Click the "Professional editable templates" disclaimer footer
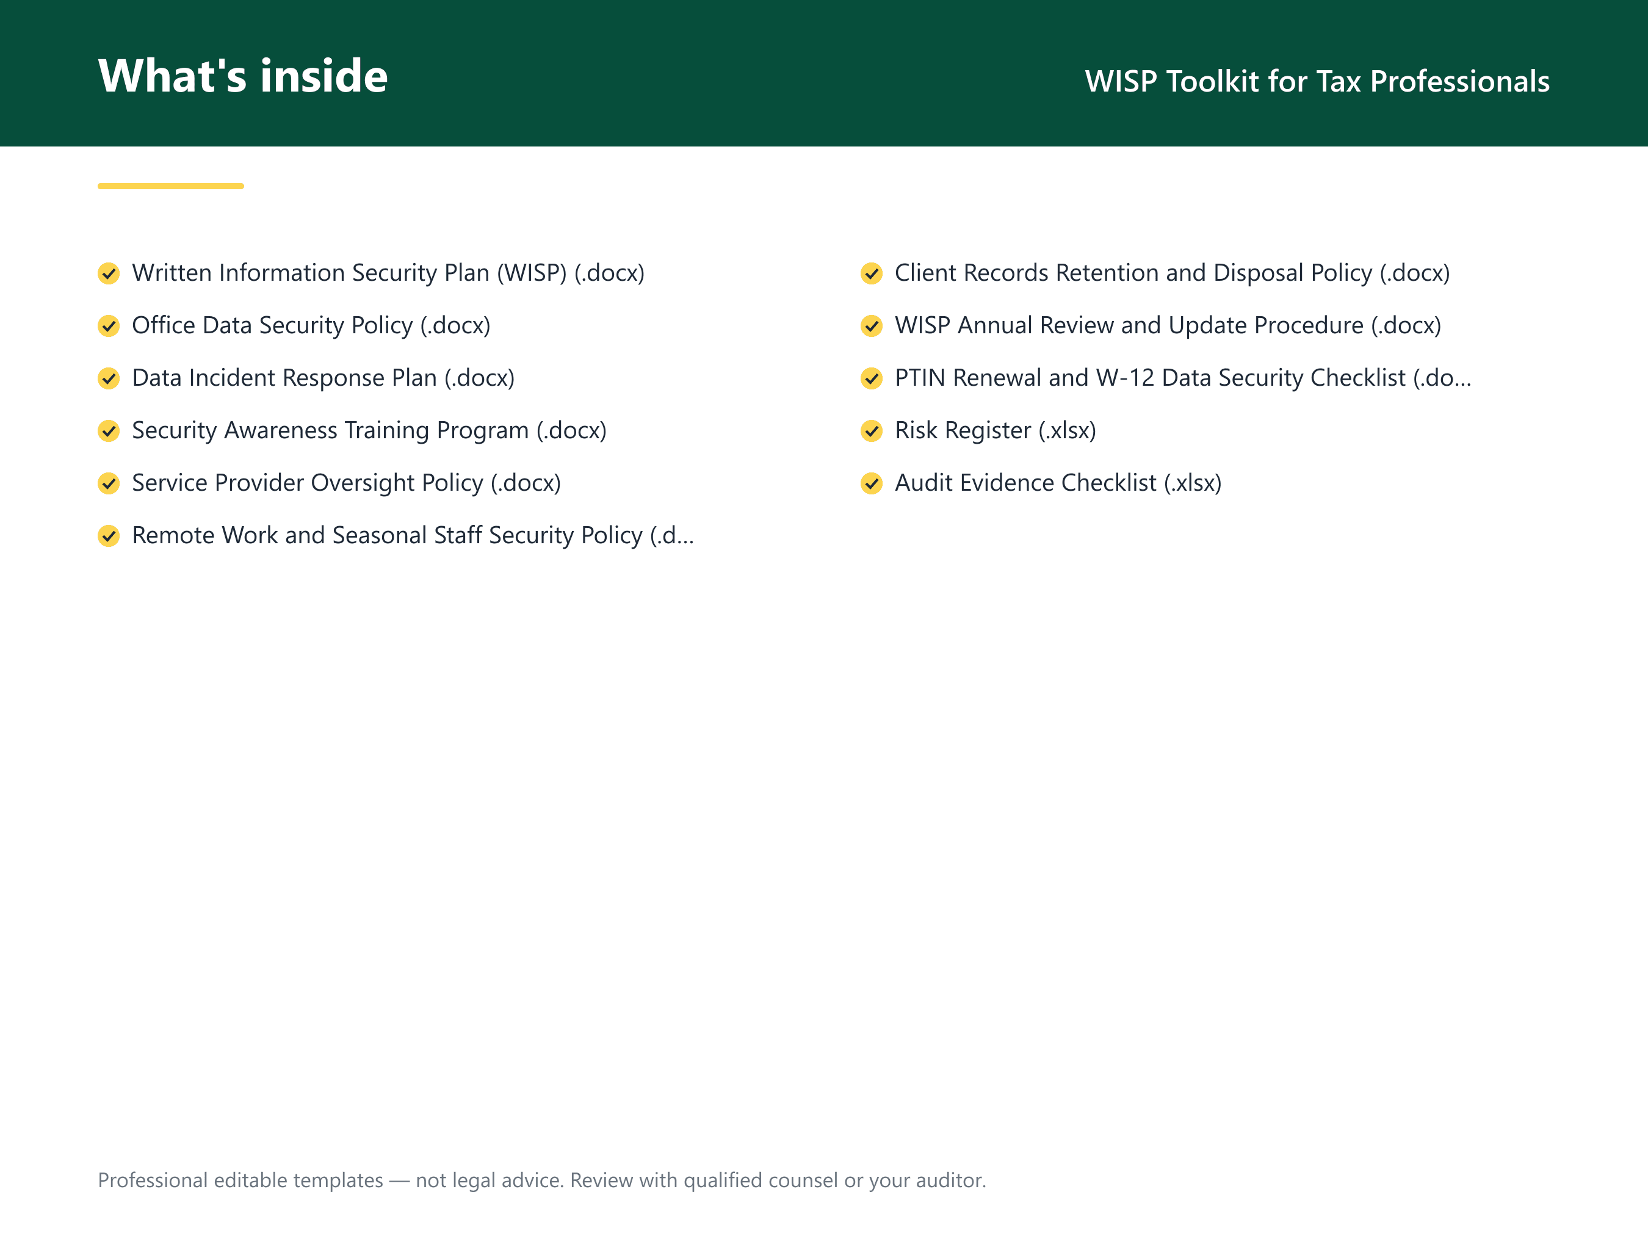1648x1236 pixels. pos(541,1180)
